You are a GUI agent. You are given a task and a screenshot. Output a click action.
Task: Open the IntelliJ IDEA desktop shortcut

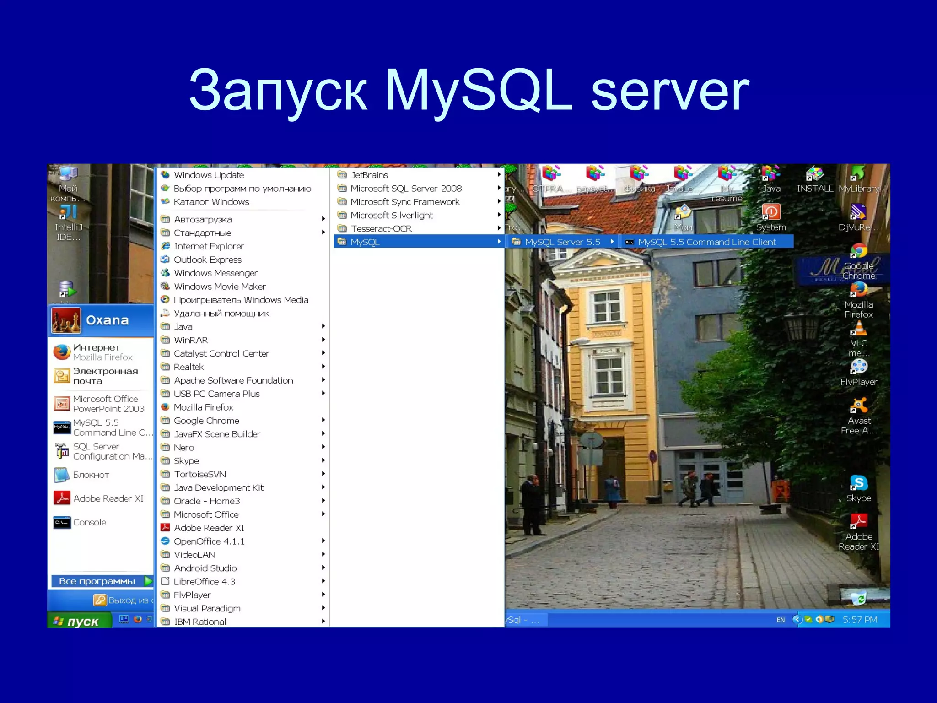click(69, 222)
